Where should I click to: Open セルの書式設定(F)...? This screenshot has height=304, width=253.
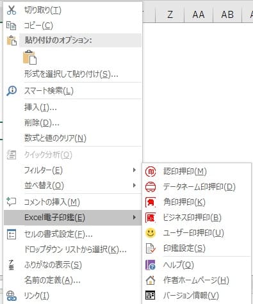pyautogui.click(x=58, y=234)
